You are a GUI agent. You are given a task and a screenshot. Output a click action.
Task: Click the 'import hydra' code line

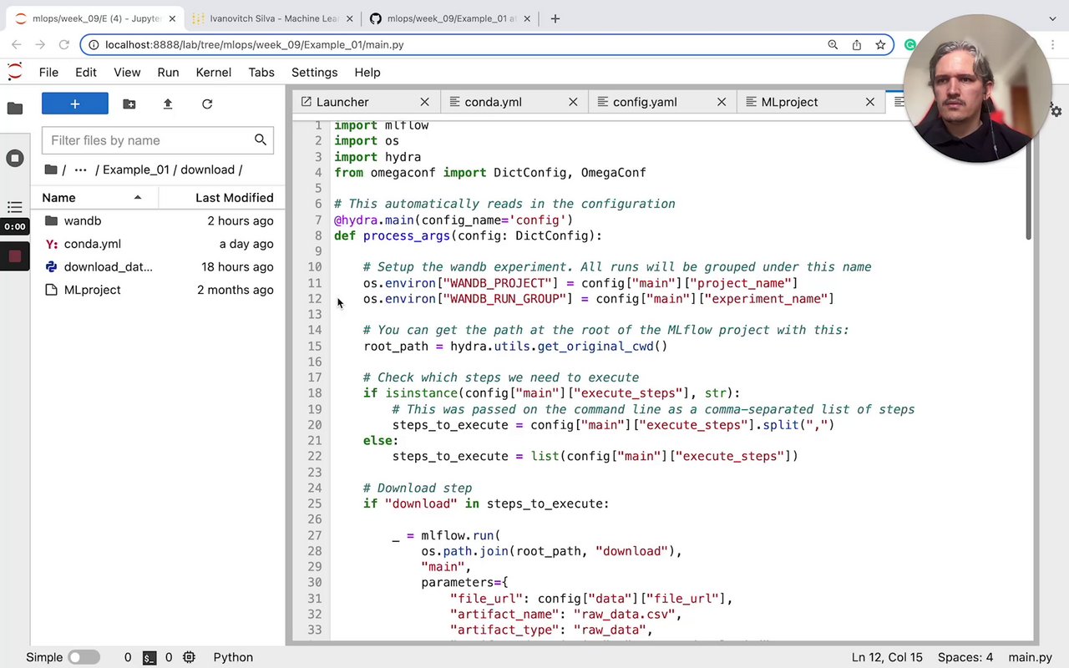377,157
